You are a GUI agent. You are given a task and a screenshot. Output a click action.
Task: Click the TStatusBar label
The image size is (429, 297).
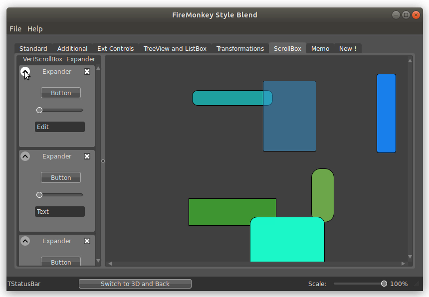coord(24,284)
